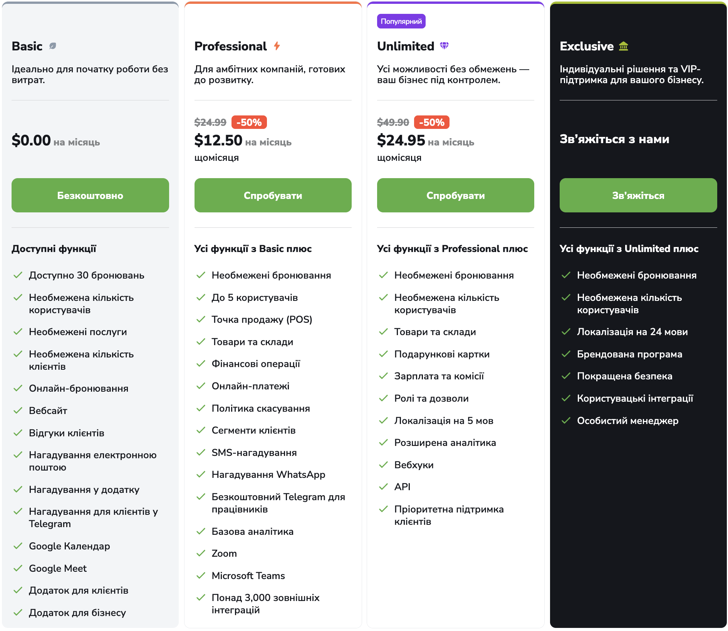Screen dimensions: 728x631
Task: Select the Exclusive plan title
Action: click(x=587, y=46)
